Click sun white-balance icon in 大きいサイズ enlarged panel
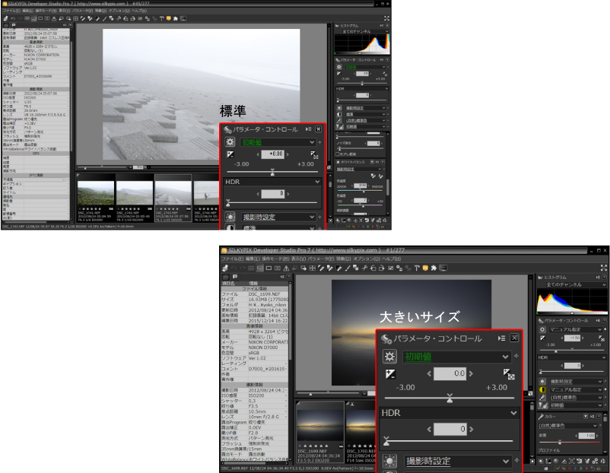Screen dimensions: 610x473 pyautogui.click(x=389, y=462)
